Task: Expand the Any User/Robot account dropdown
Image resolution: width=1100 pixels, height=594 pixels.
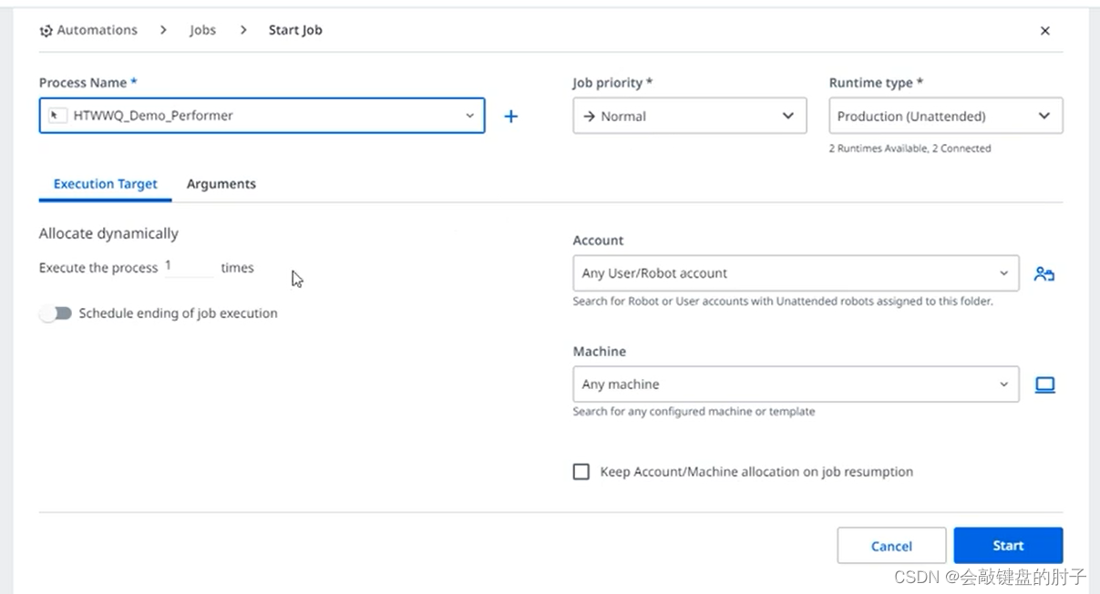Action: [x=796, y=273]
